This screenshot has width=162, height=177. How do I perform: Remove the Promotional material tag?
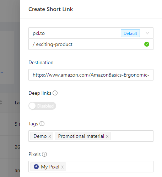(107, 136)
